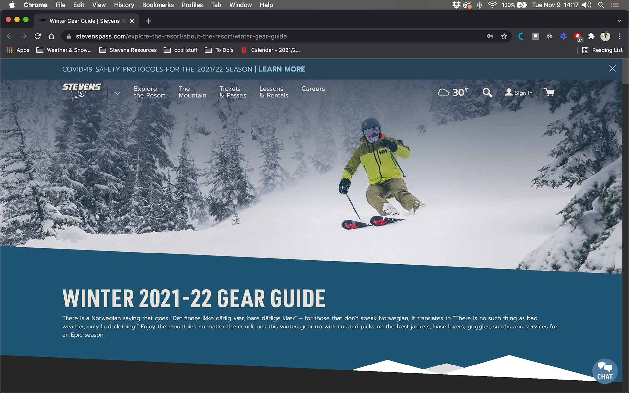This screenshot has width=629, height=393.
Task: Click Sign In link
Action: tap(519, 93)
